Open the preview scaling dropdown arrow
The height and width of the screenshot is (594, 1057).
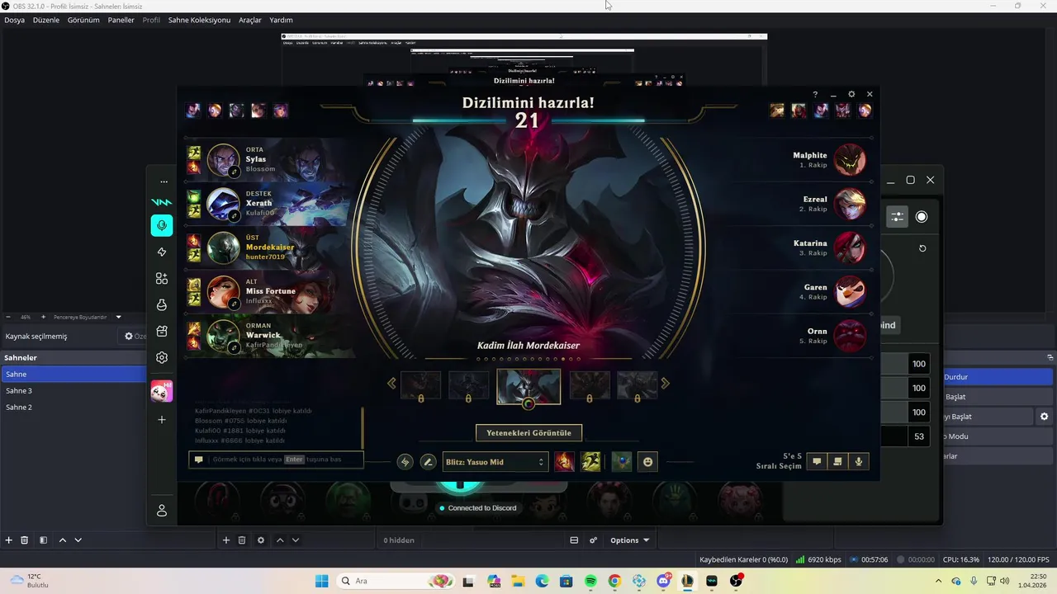(x=118, y=317)
